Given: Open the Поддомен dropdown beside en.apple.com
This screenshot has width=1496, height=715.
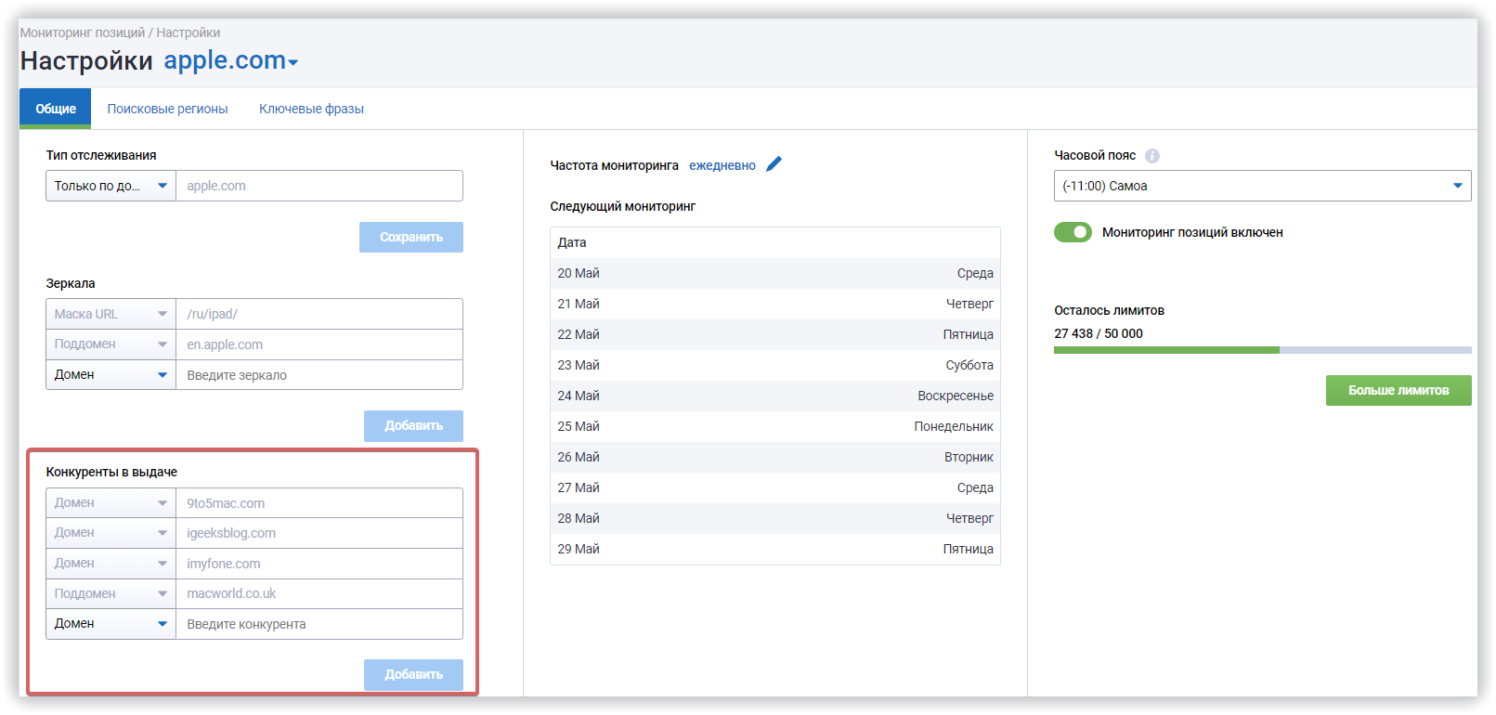Looking at the screenshot, I should [111, 344].
